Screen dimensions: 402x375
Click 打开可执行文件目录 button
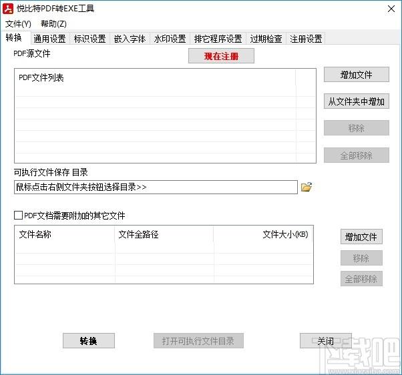[198, 341]
